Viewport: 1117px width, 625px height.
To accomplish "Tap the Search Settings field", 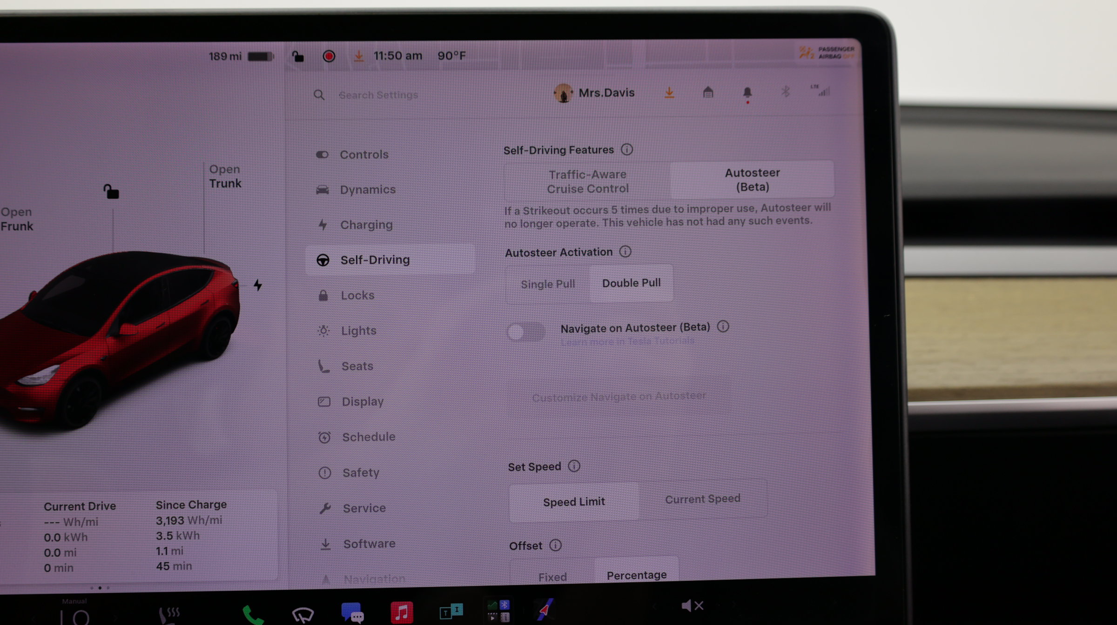I will (x=378, y=95).
